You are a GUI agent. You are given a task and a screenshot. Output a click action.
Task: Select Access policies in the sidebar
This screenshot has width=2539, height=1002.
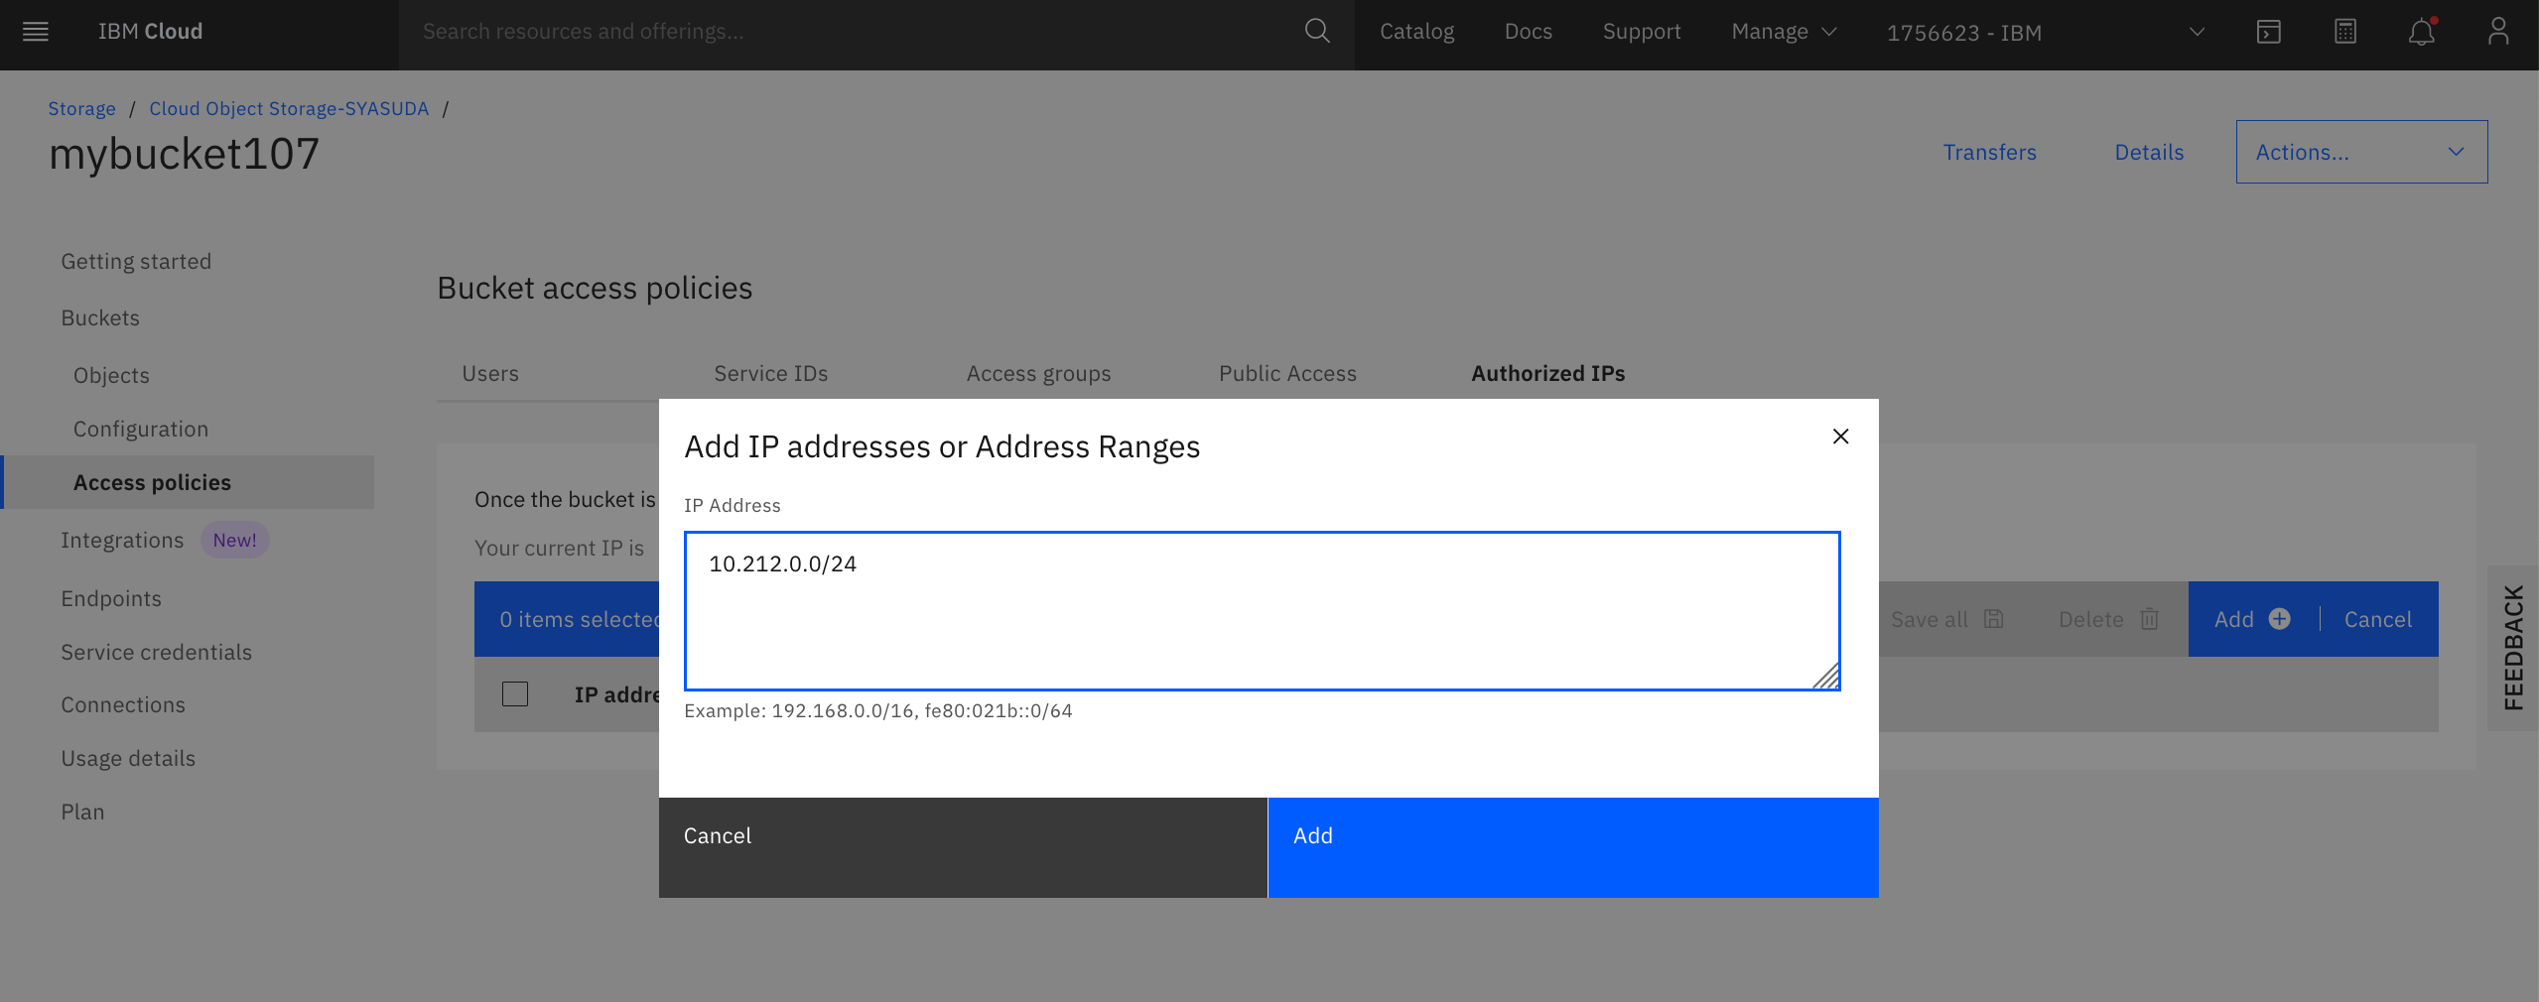tap(189, 482)
